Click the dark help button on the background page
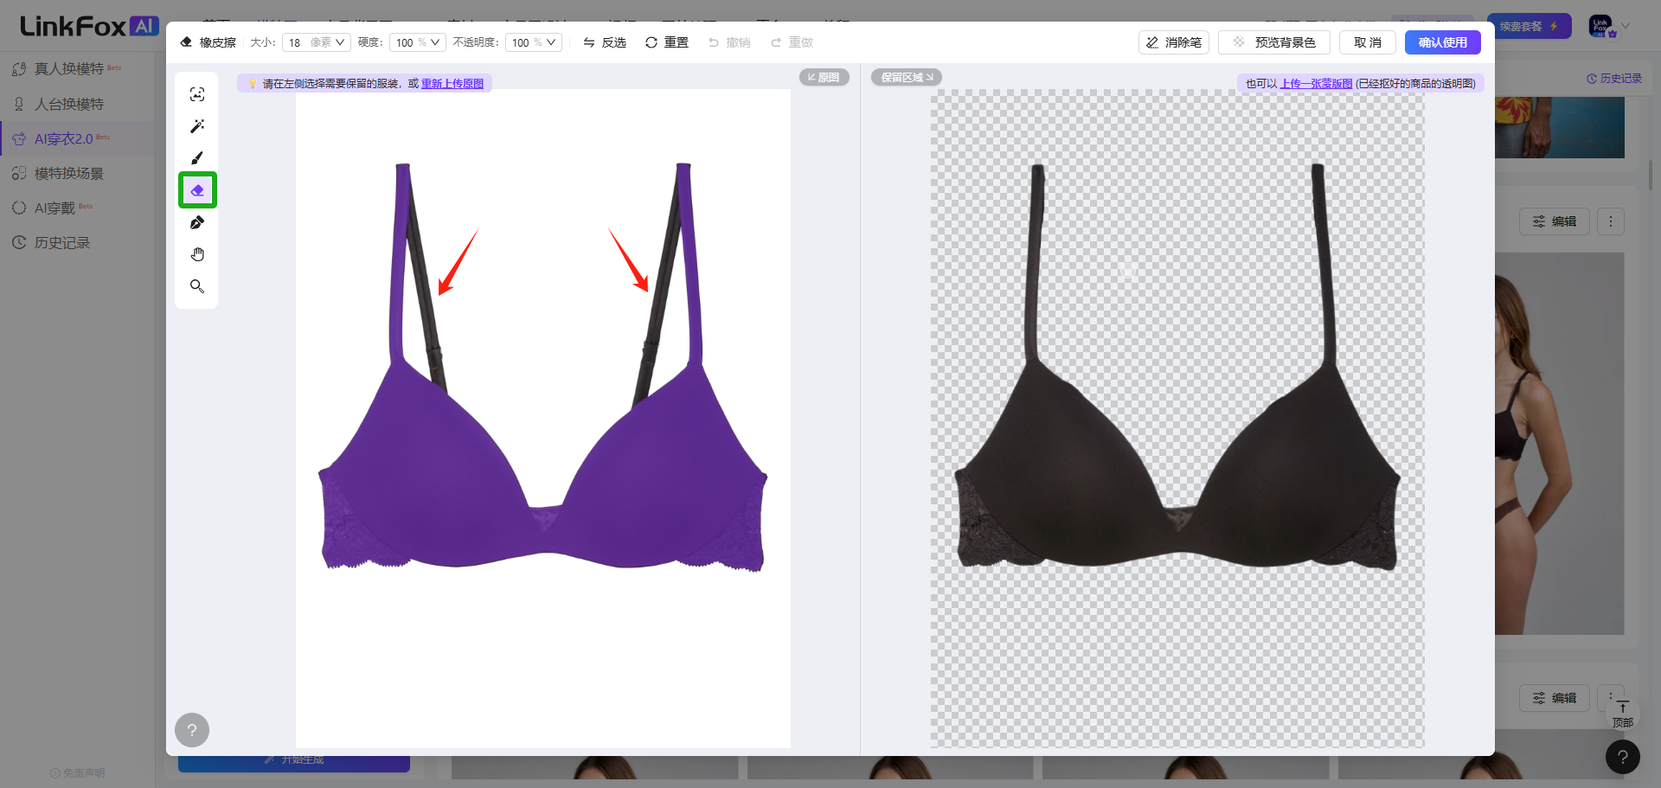 (x=1623, y=757)
